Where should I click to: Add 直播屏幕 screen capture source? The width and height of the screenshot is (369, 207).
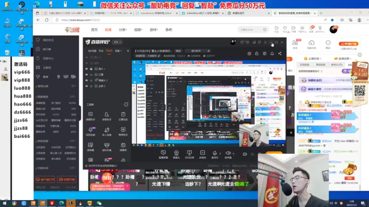click(x=163, y=155)
